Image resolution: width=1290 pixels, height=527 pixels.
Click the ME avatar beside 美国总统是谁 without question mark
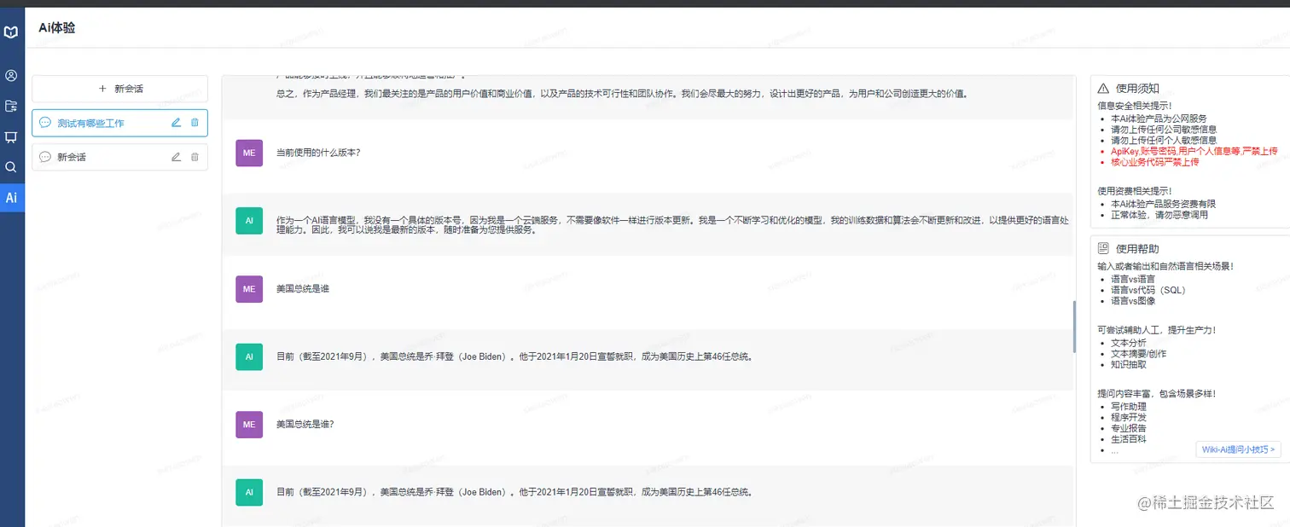[249, 289]
